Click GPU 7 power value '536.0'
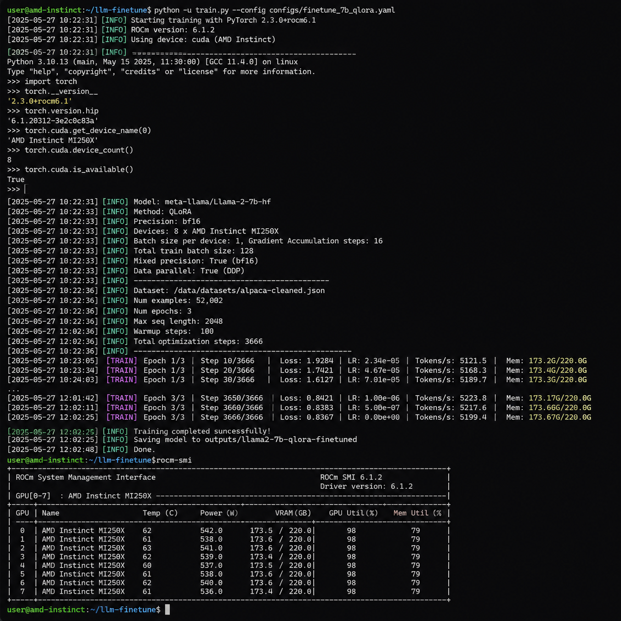This screenshot has height=621, width=621. pyautogui.click(x=211, y=592)
